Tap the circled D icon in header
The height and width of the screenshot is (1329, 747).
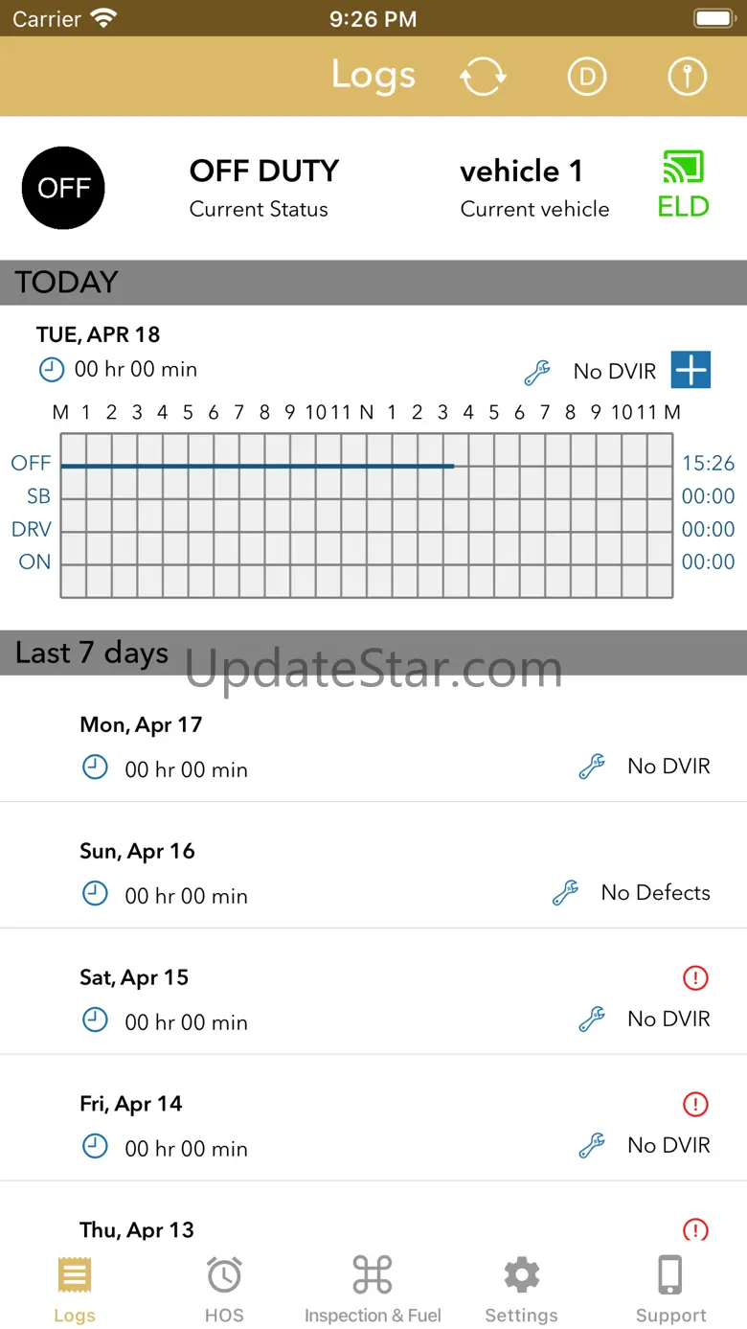click(x=587, y=77)
